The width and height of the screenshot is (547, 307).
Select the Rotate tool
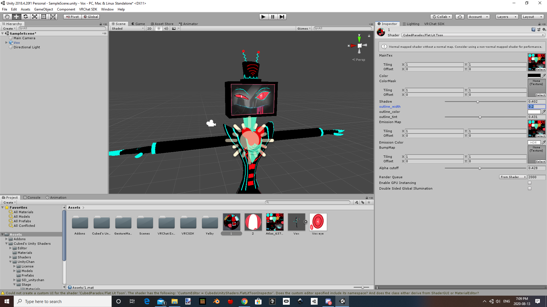tap(26, 17)
